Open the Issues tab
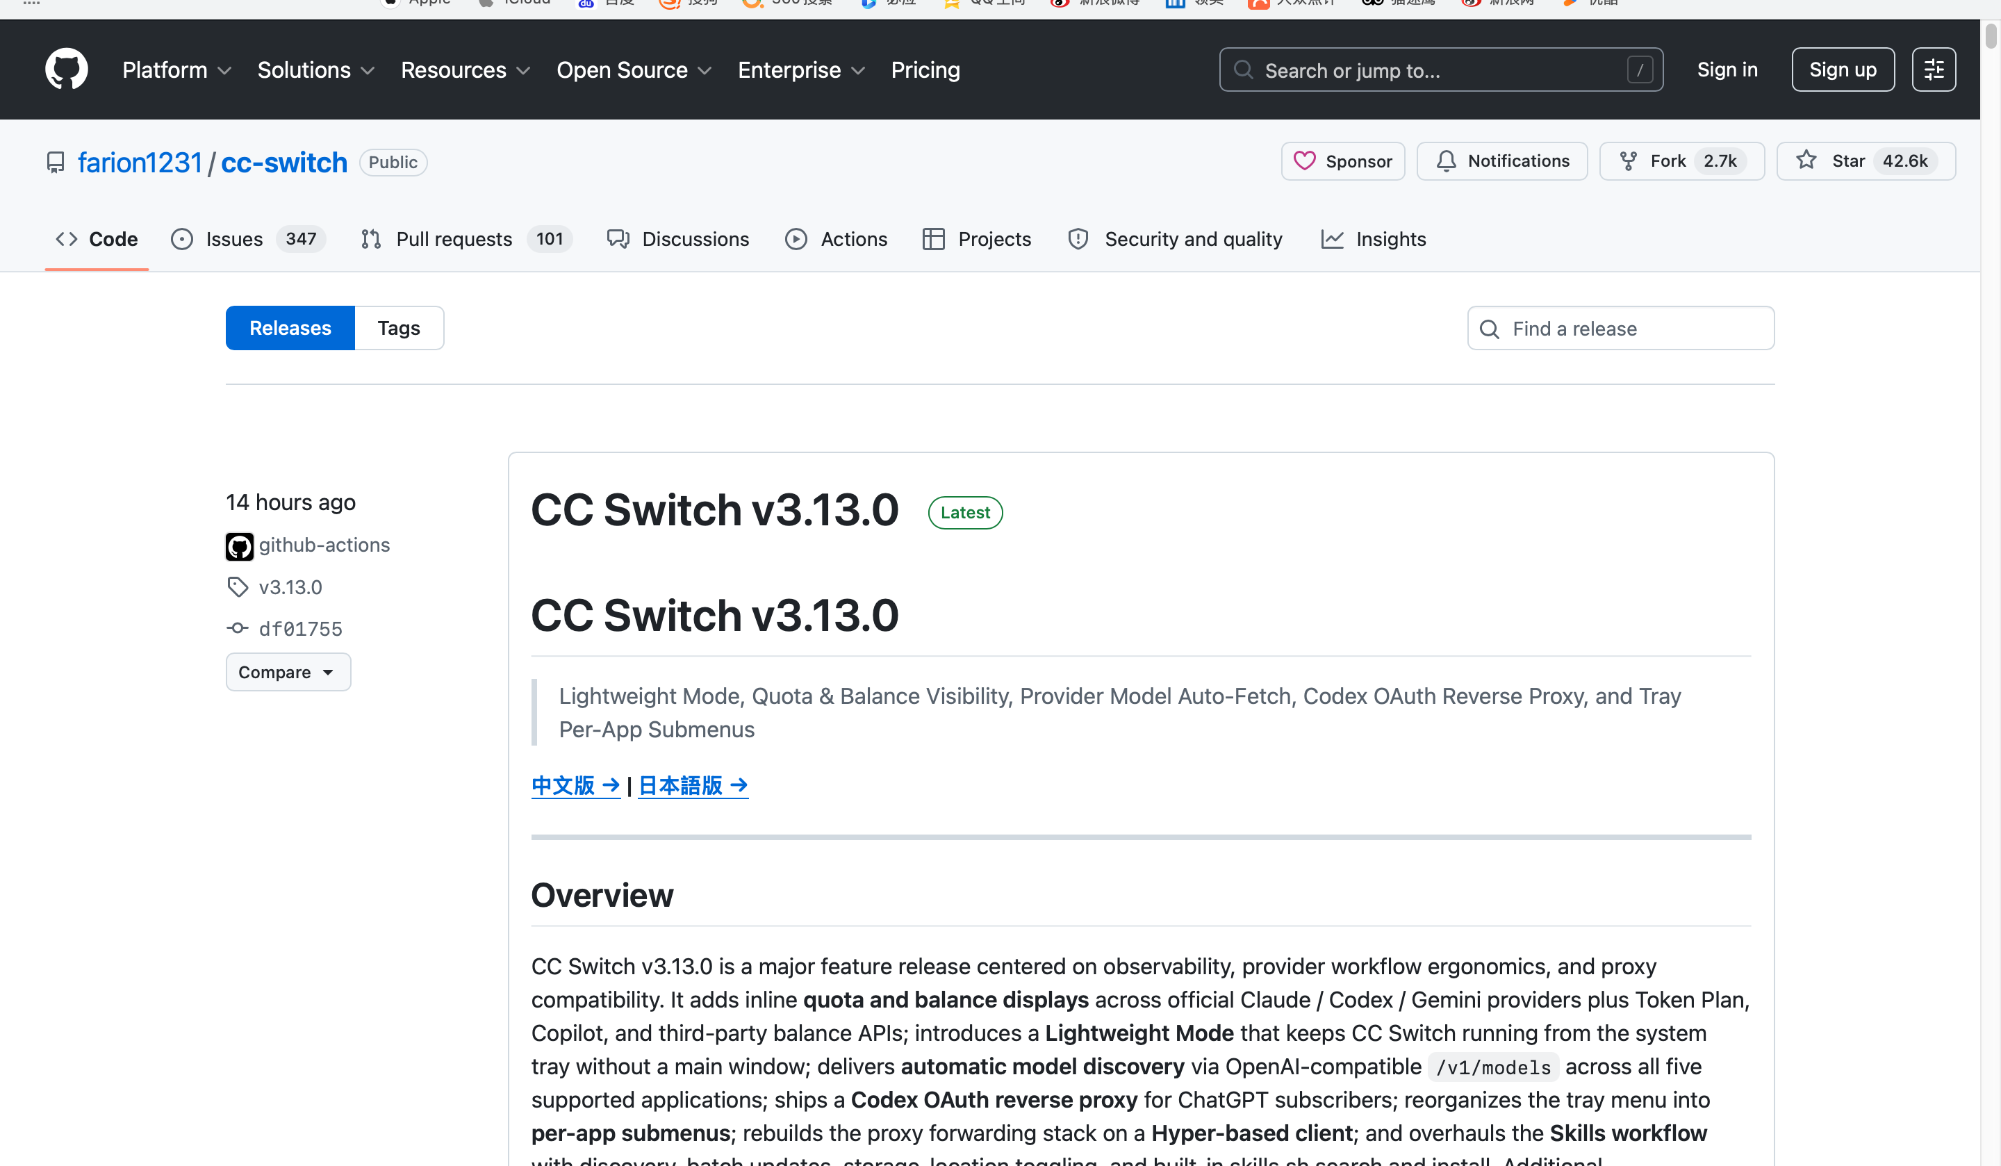 [x=248, y=239]
